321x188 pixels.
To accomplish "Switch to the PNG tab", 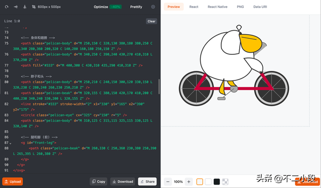I will coord(240,7).
